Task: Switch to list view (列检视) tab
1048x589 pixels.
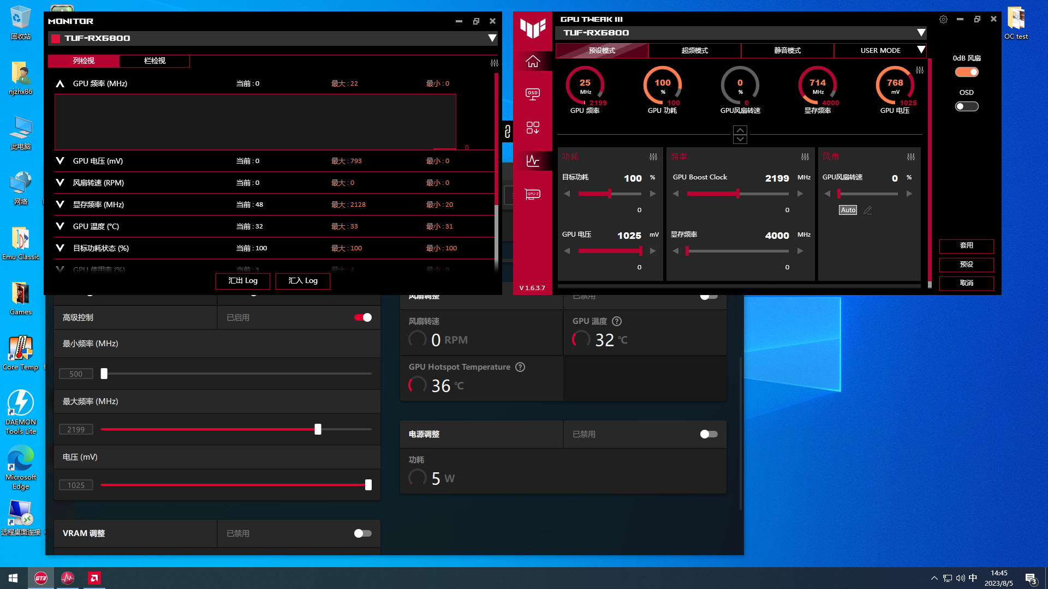Action: [84, 61]
